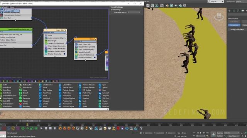Open the [New] flow tab
247x138 pixels.
click(12, 7)
